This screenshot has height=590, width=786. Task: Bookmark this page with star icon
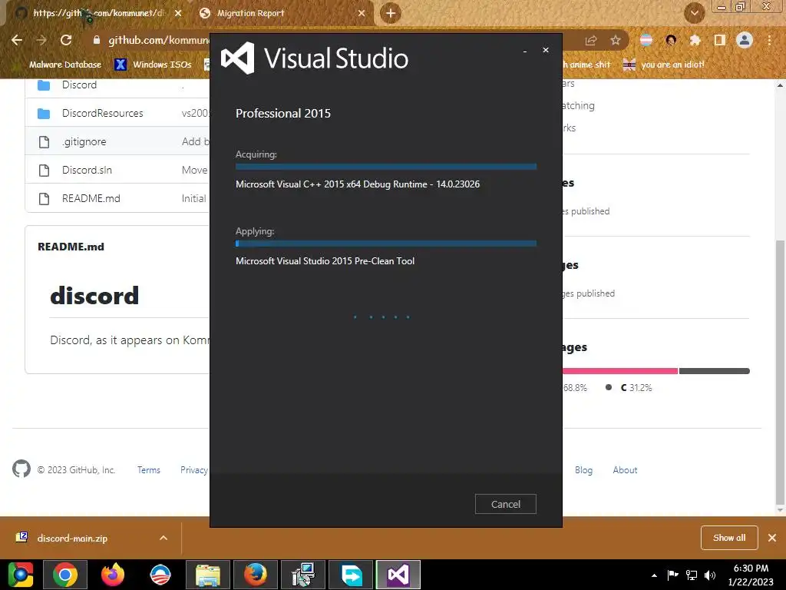616,40
